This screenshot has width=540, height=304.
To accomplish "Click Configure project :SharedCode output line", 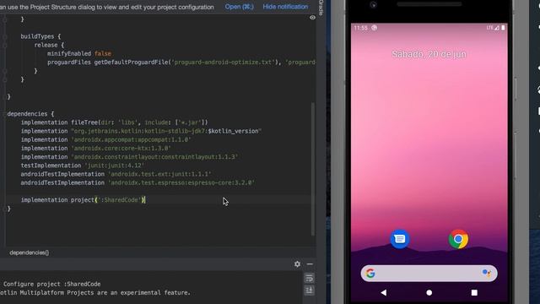I will pyautogui.click(x=52, y=284).
